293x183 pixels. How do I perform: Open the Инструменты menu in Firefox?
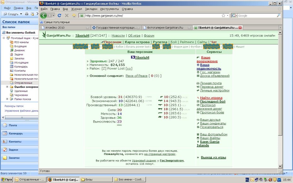[x=109, y=9]
